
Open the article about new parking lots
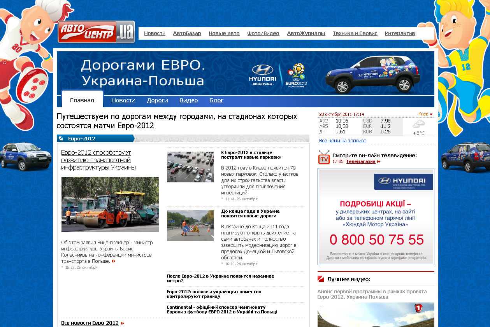[251, 155]
